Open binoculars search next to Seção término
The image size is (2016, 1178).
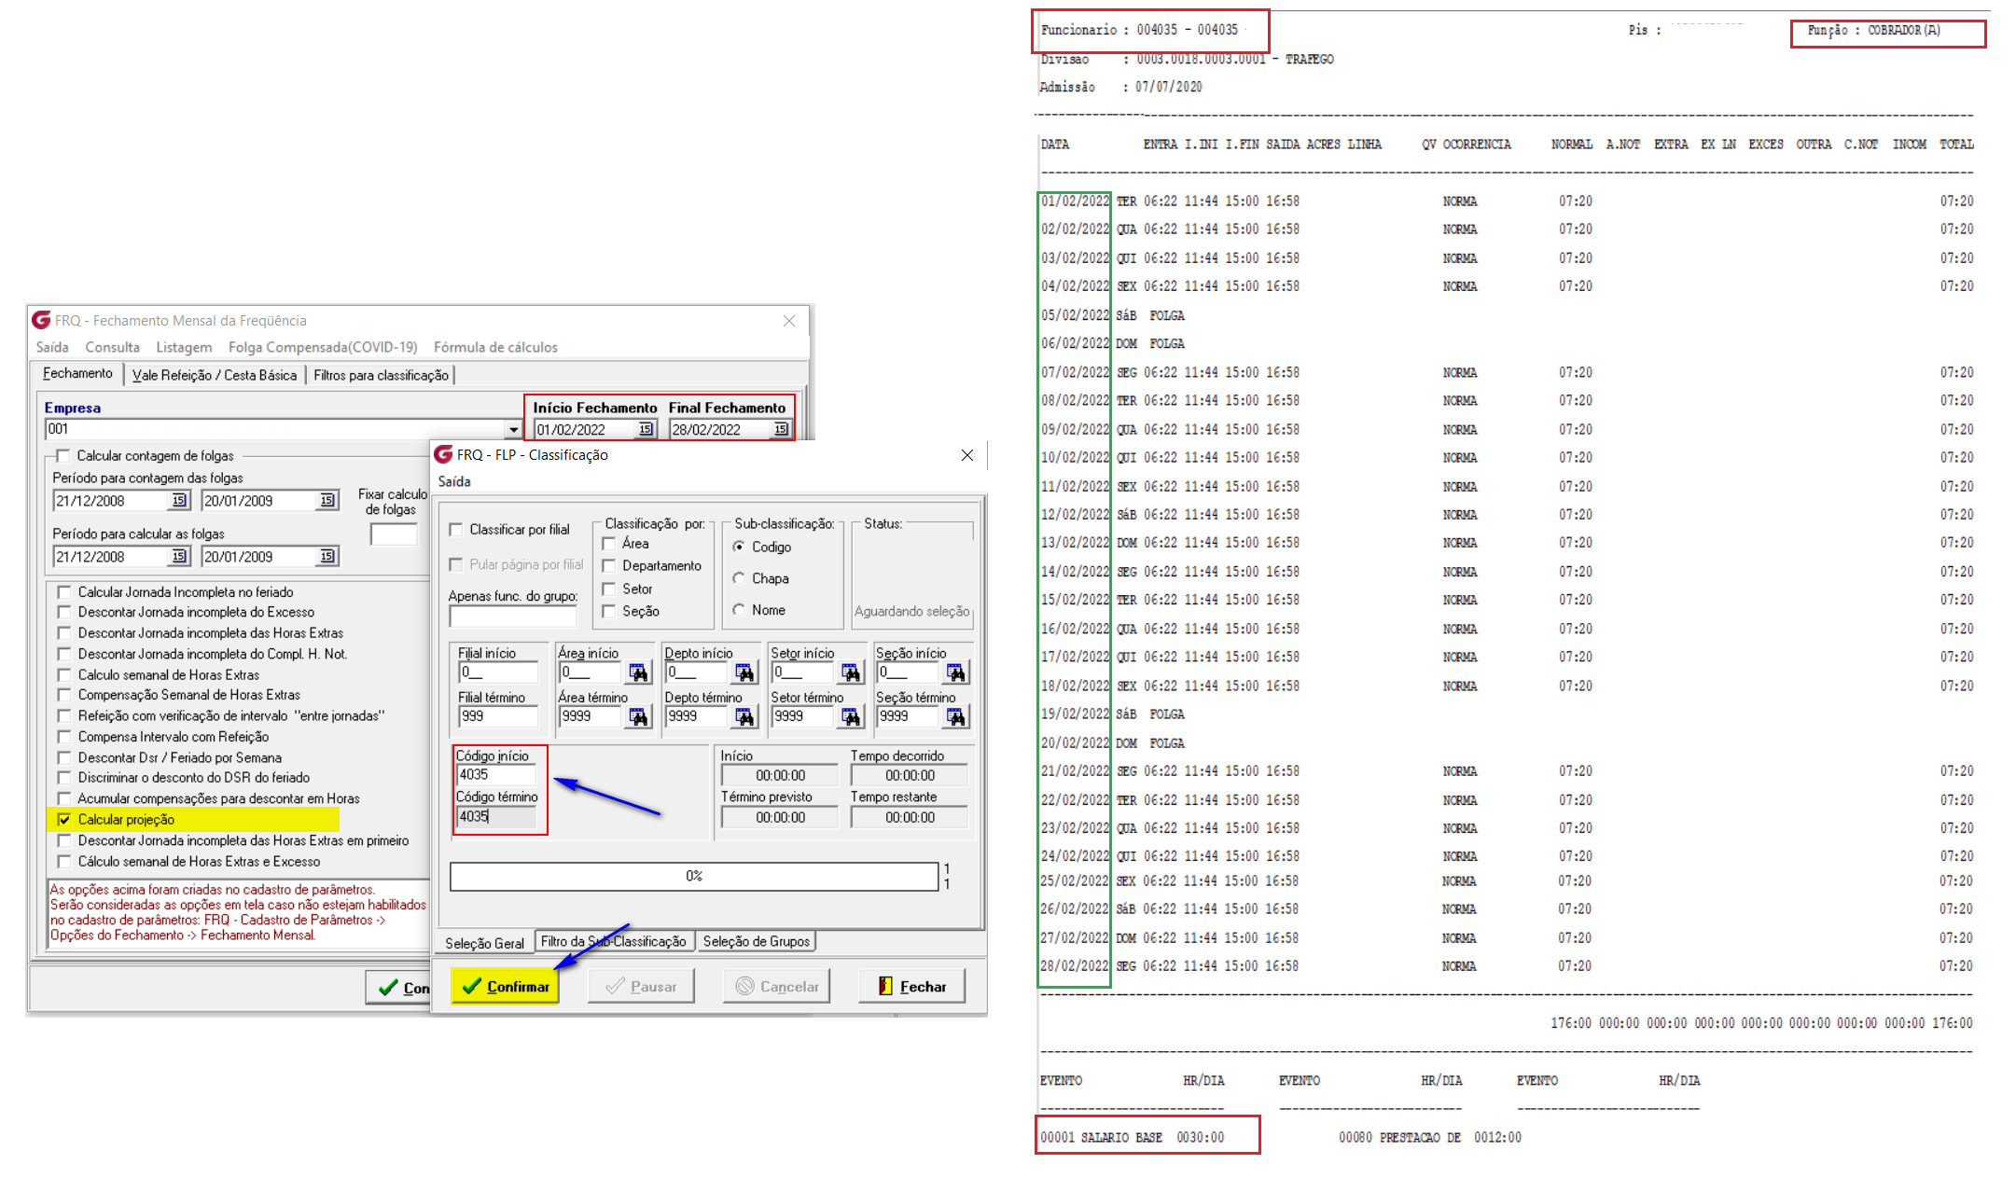(x=956, y=716)
